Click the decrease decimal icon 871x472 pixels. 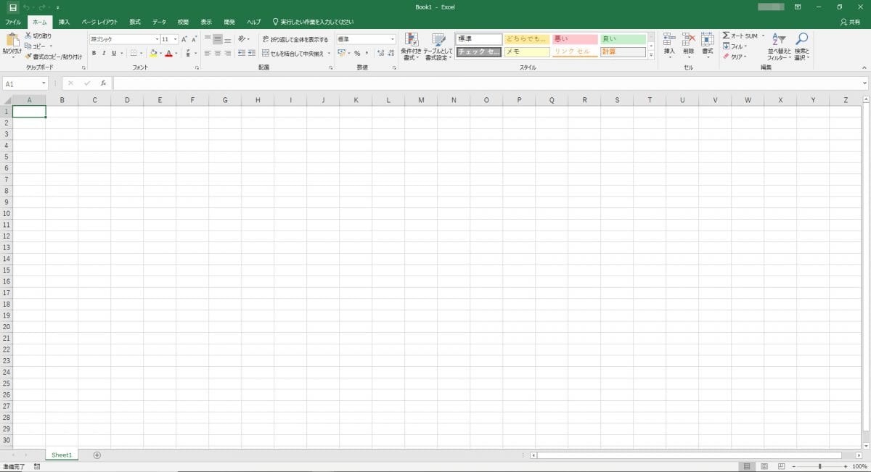(390, 53)
